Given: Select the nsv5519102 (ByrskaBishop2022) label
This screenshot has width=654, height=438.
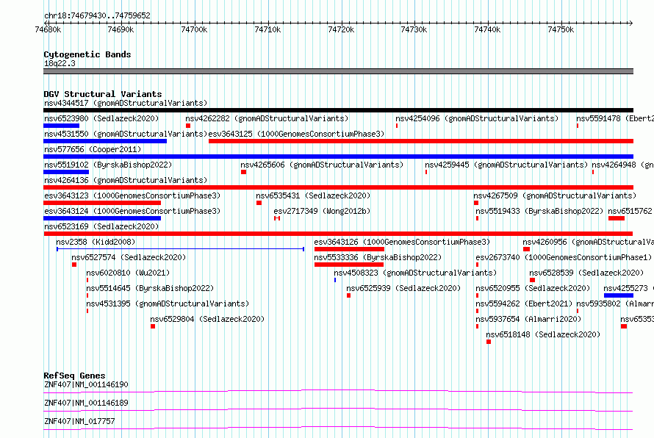Looking at the screenshot, I should click(108, 165).
